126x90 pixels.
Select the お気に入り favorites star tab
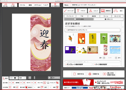click(x=109, y=19)
